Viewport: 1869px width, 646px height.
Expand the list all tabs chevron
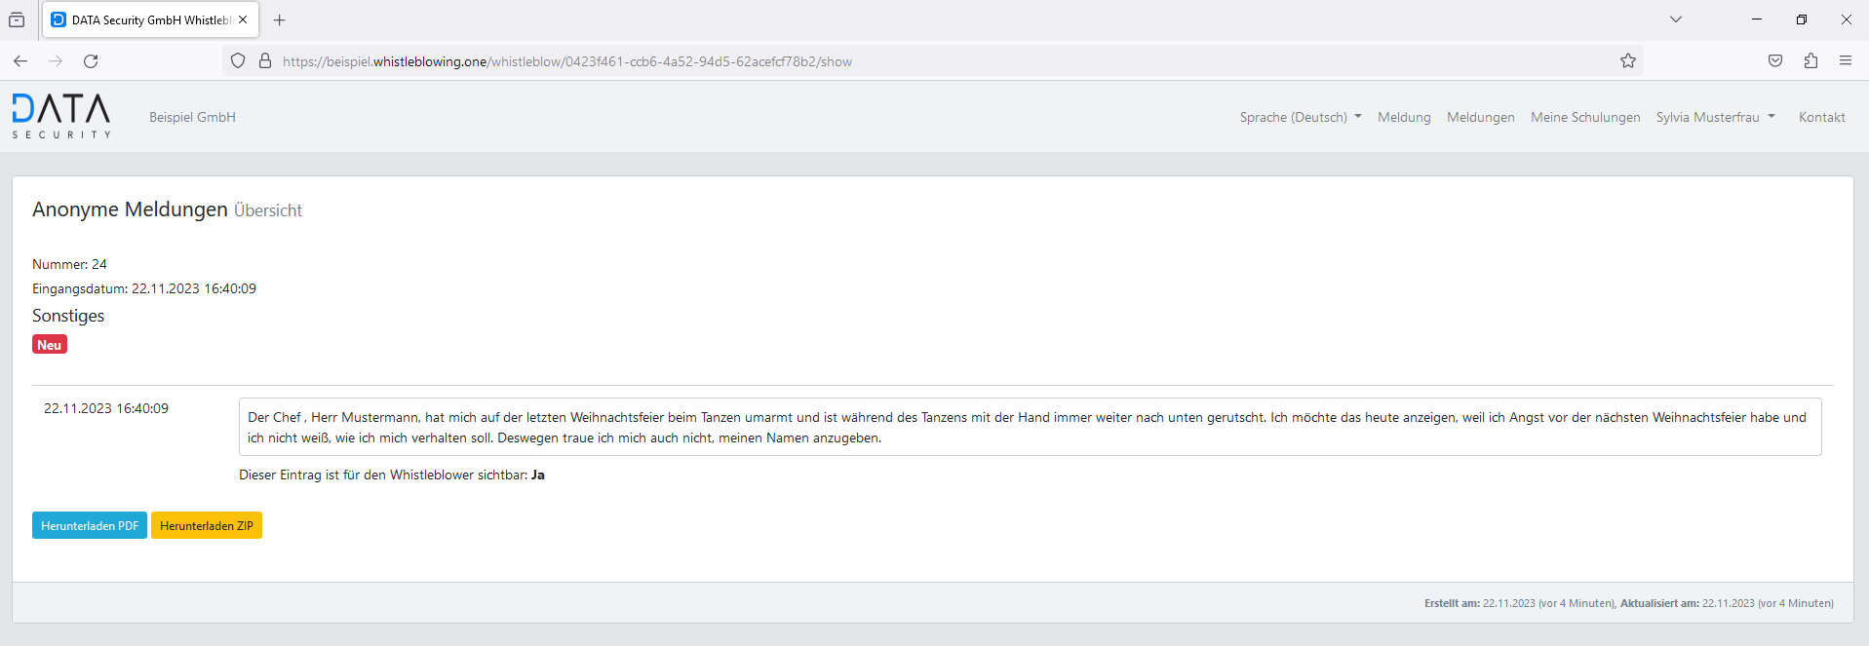pos(1675,19)
